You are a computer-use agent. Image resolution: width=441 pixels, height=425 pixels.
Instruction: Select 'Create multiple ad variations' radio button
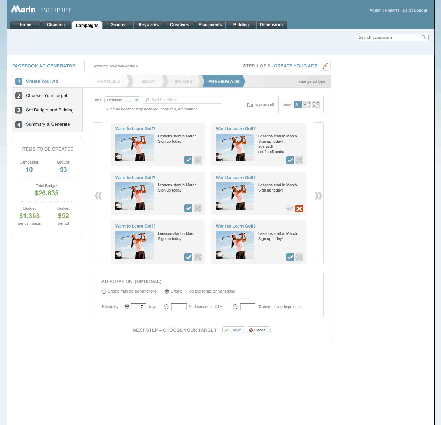pyautogui.click(x=104, y=291)
